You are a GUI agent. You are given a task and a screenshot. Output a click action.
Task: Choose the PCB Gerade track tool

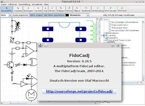[111, 9]
